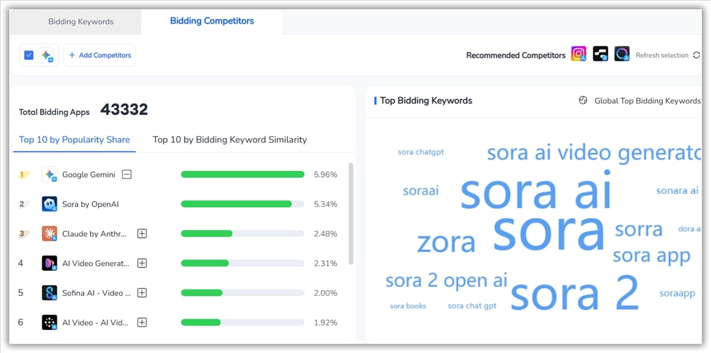
Task: Collapse Google Gemini with the minus box
Action: tap(127, 175)
